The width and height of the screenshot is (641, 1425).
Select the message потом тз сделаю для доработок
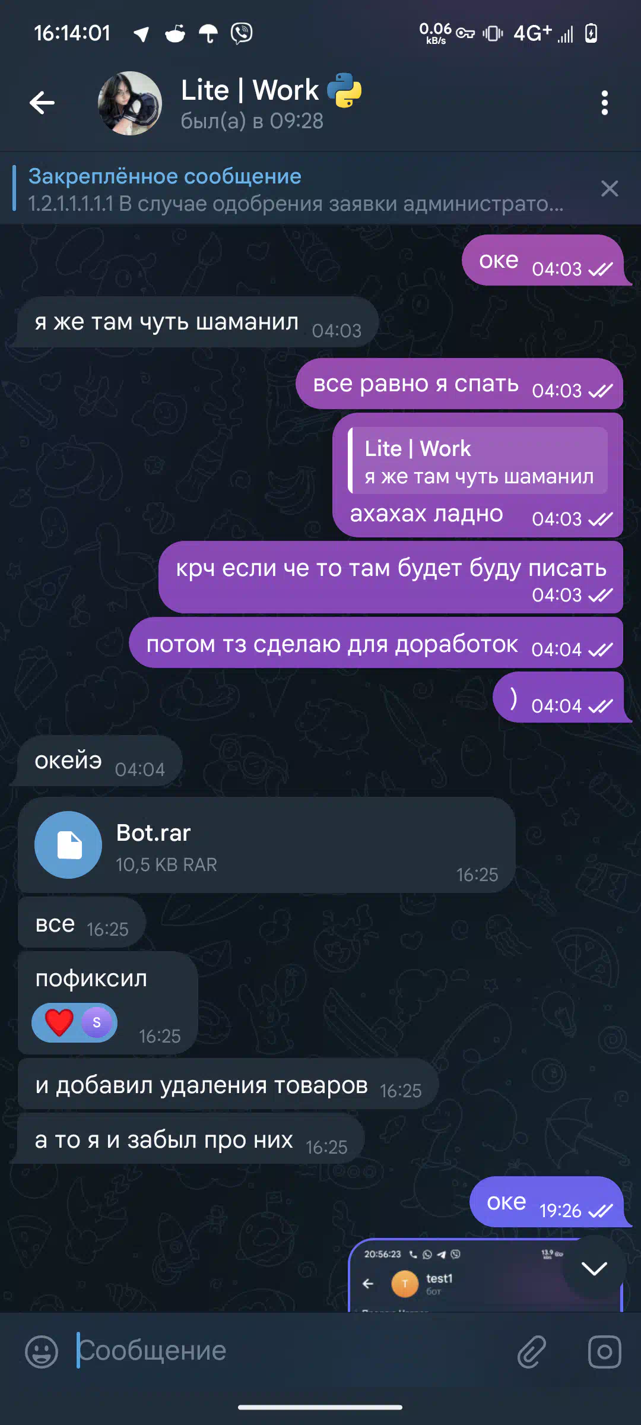click(376, 643)
